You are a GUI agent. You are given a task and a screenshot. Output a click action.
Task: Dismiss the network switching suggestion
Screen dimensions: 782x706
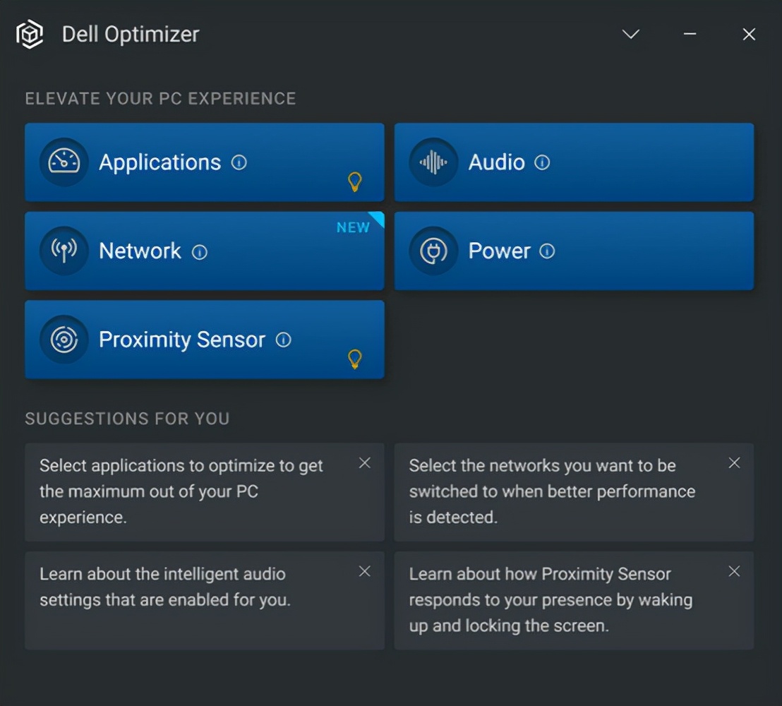tap(734, 463)
